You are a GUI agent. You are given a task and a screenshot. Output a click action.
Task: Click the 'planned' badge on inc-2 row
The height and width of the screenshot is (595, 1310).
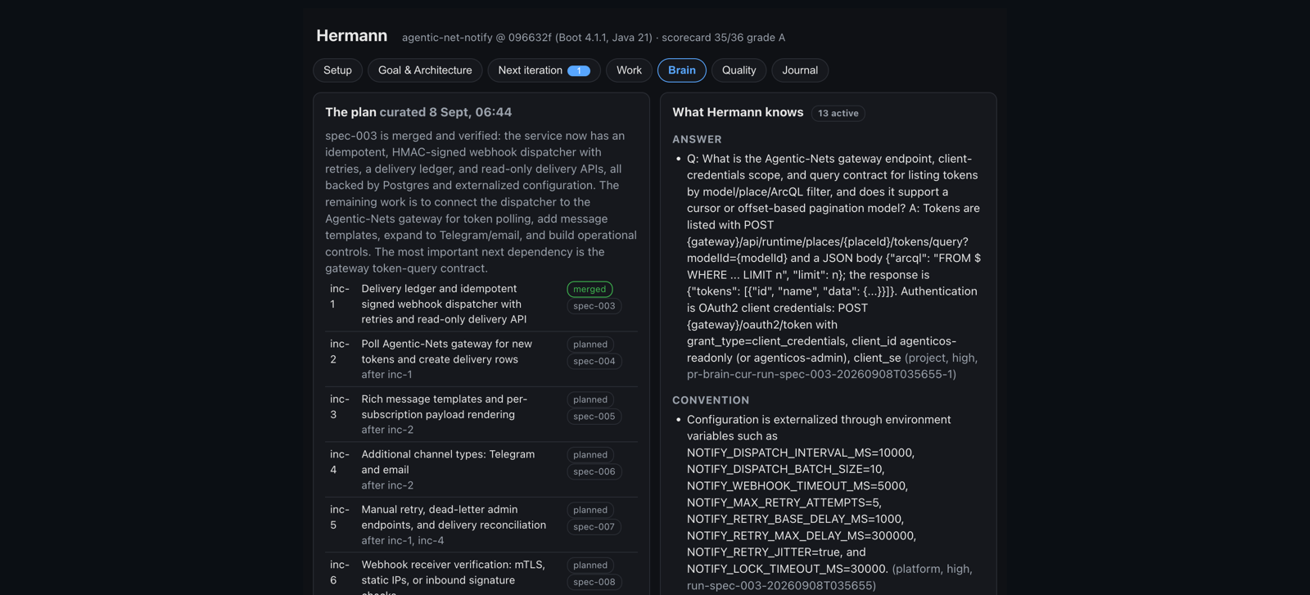coord(590,345)
